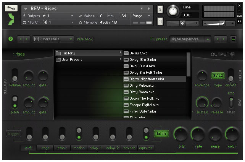The width and height of the screenshot is (245, 162).
Task: Click the Tune knob
Action: (173, 11)
